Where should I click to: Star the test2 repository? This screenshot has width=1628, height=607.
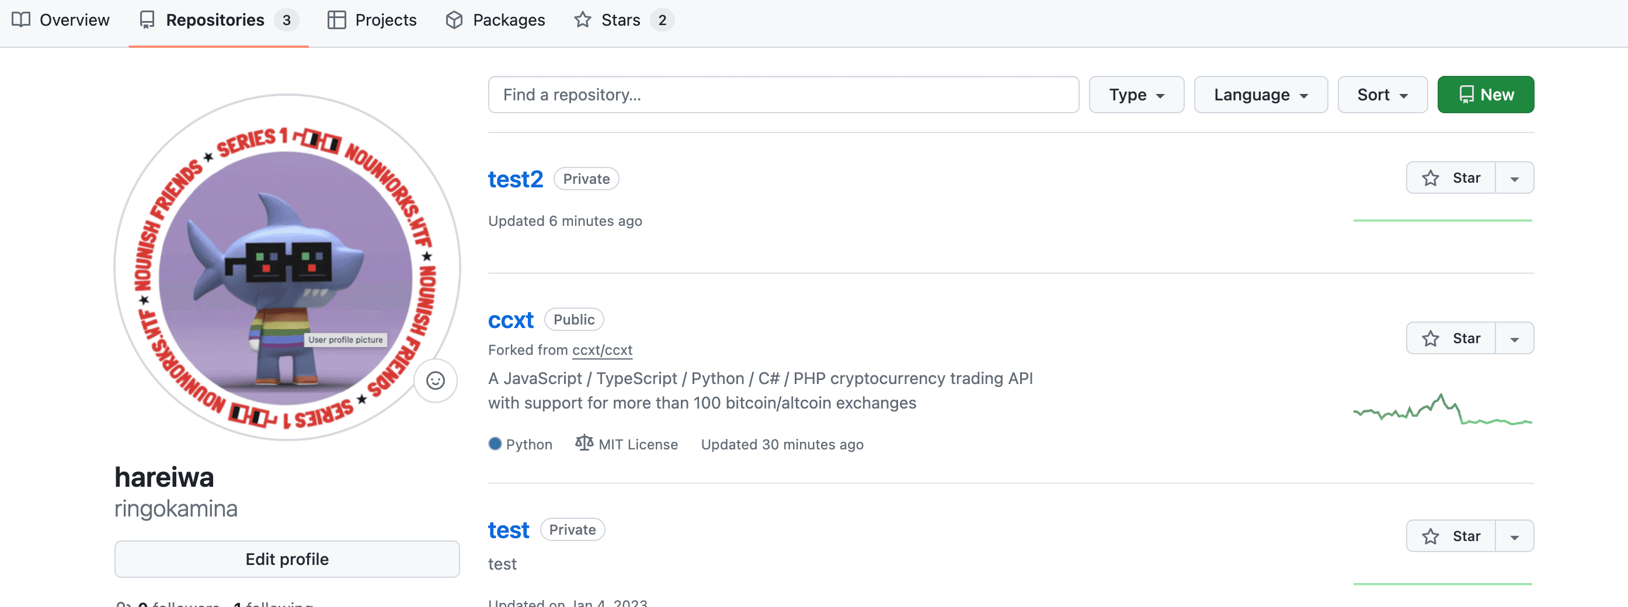point(1450,178)
